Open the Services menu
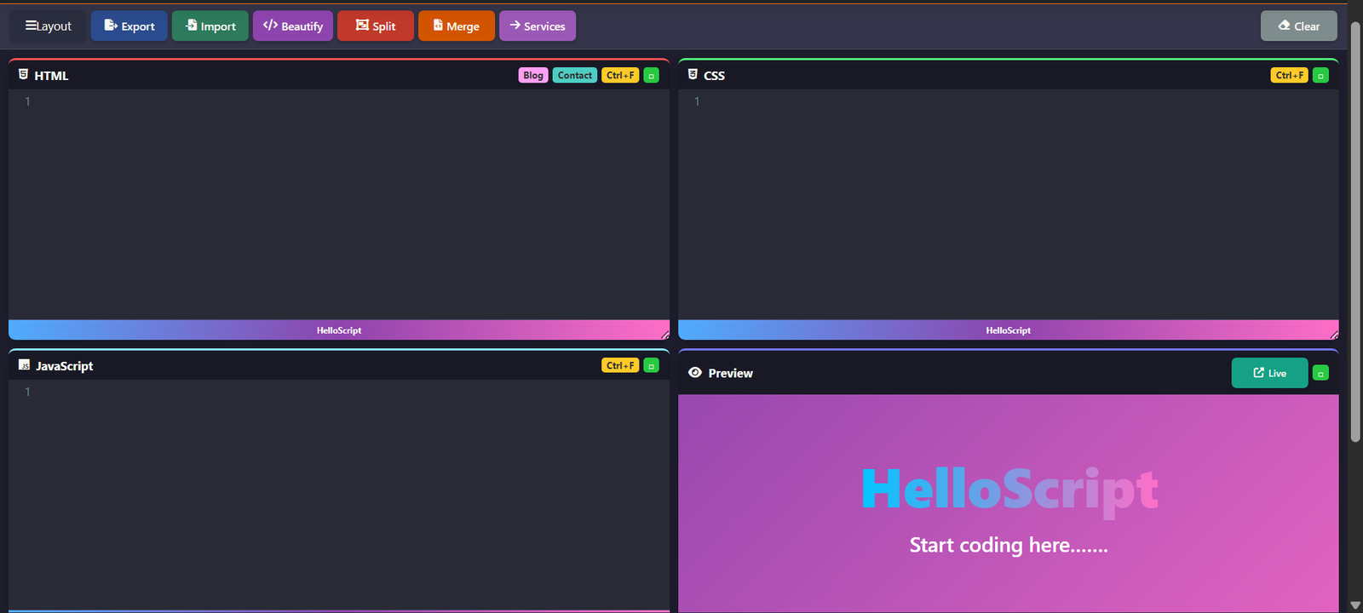The width and height of the screenshot is (1363, 613). click(538, 26)
